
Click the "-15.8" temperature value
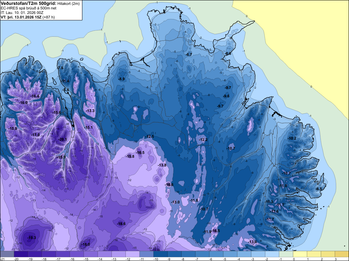tap(130, 156)
